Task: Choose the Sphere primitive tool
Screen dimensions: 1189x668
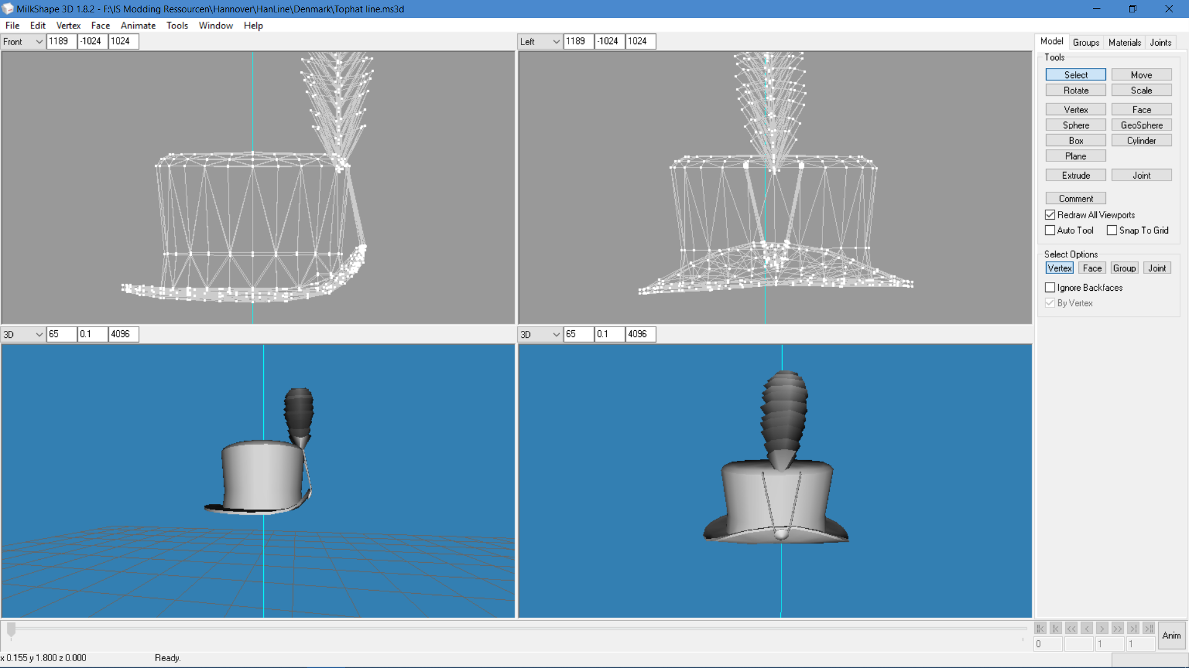Action: tap(1076, 125)
